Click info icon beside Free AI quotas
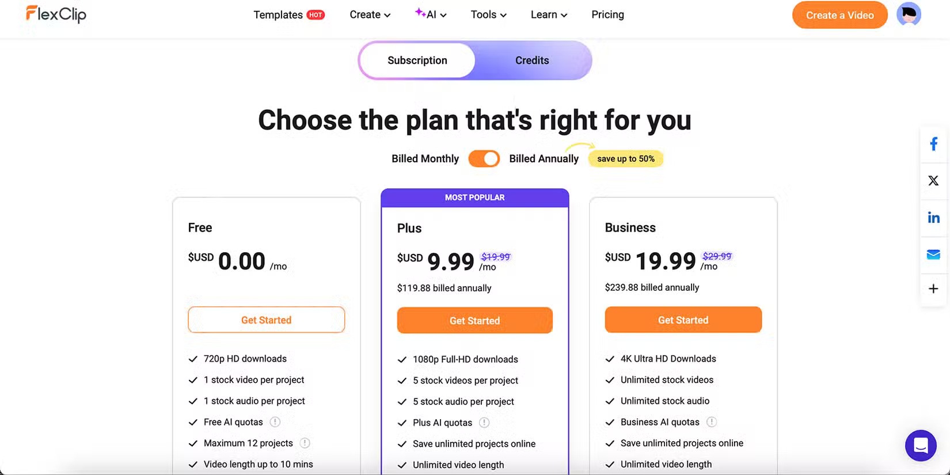Image resolution: width=950 pixels, height=475 pixels. pyautogui.click(x=275, y=422)
